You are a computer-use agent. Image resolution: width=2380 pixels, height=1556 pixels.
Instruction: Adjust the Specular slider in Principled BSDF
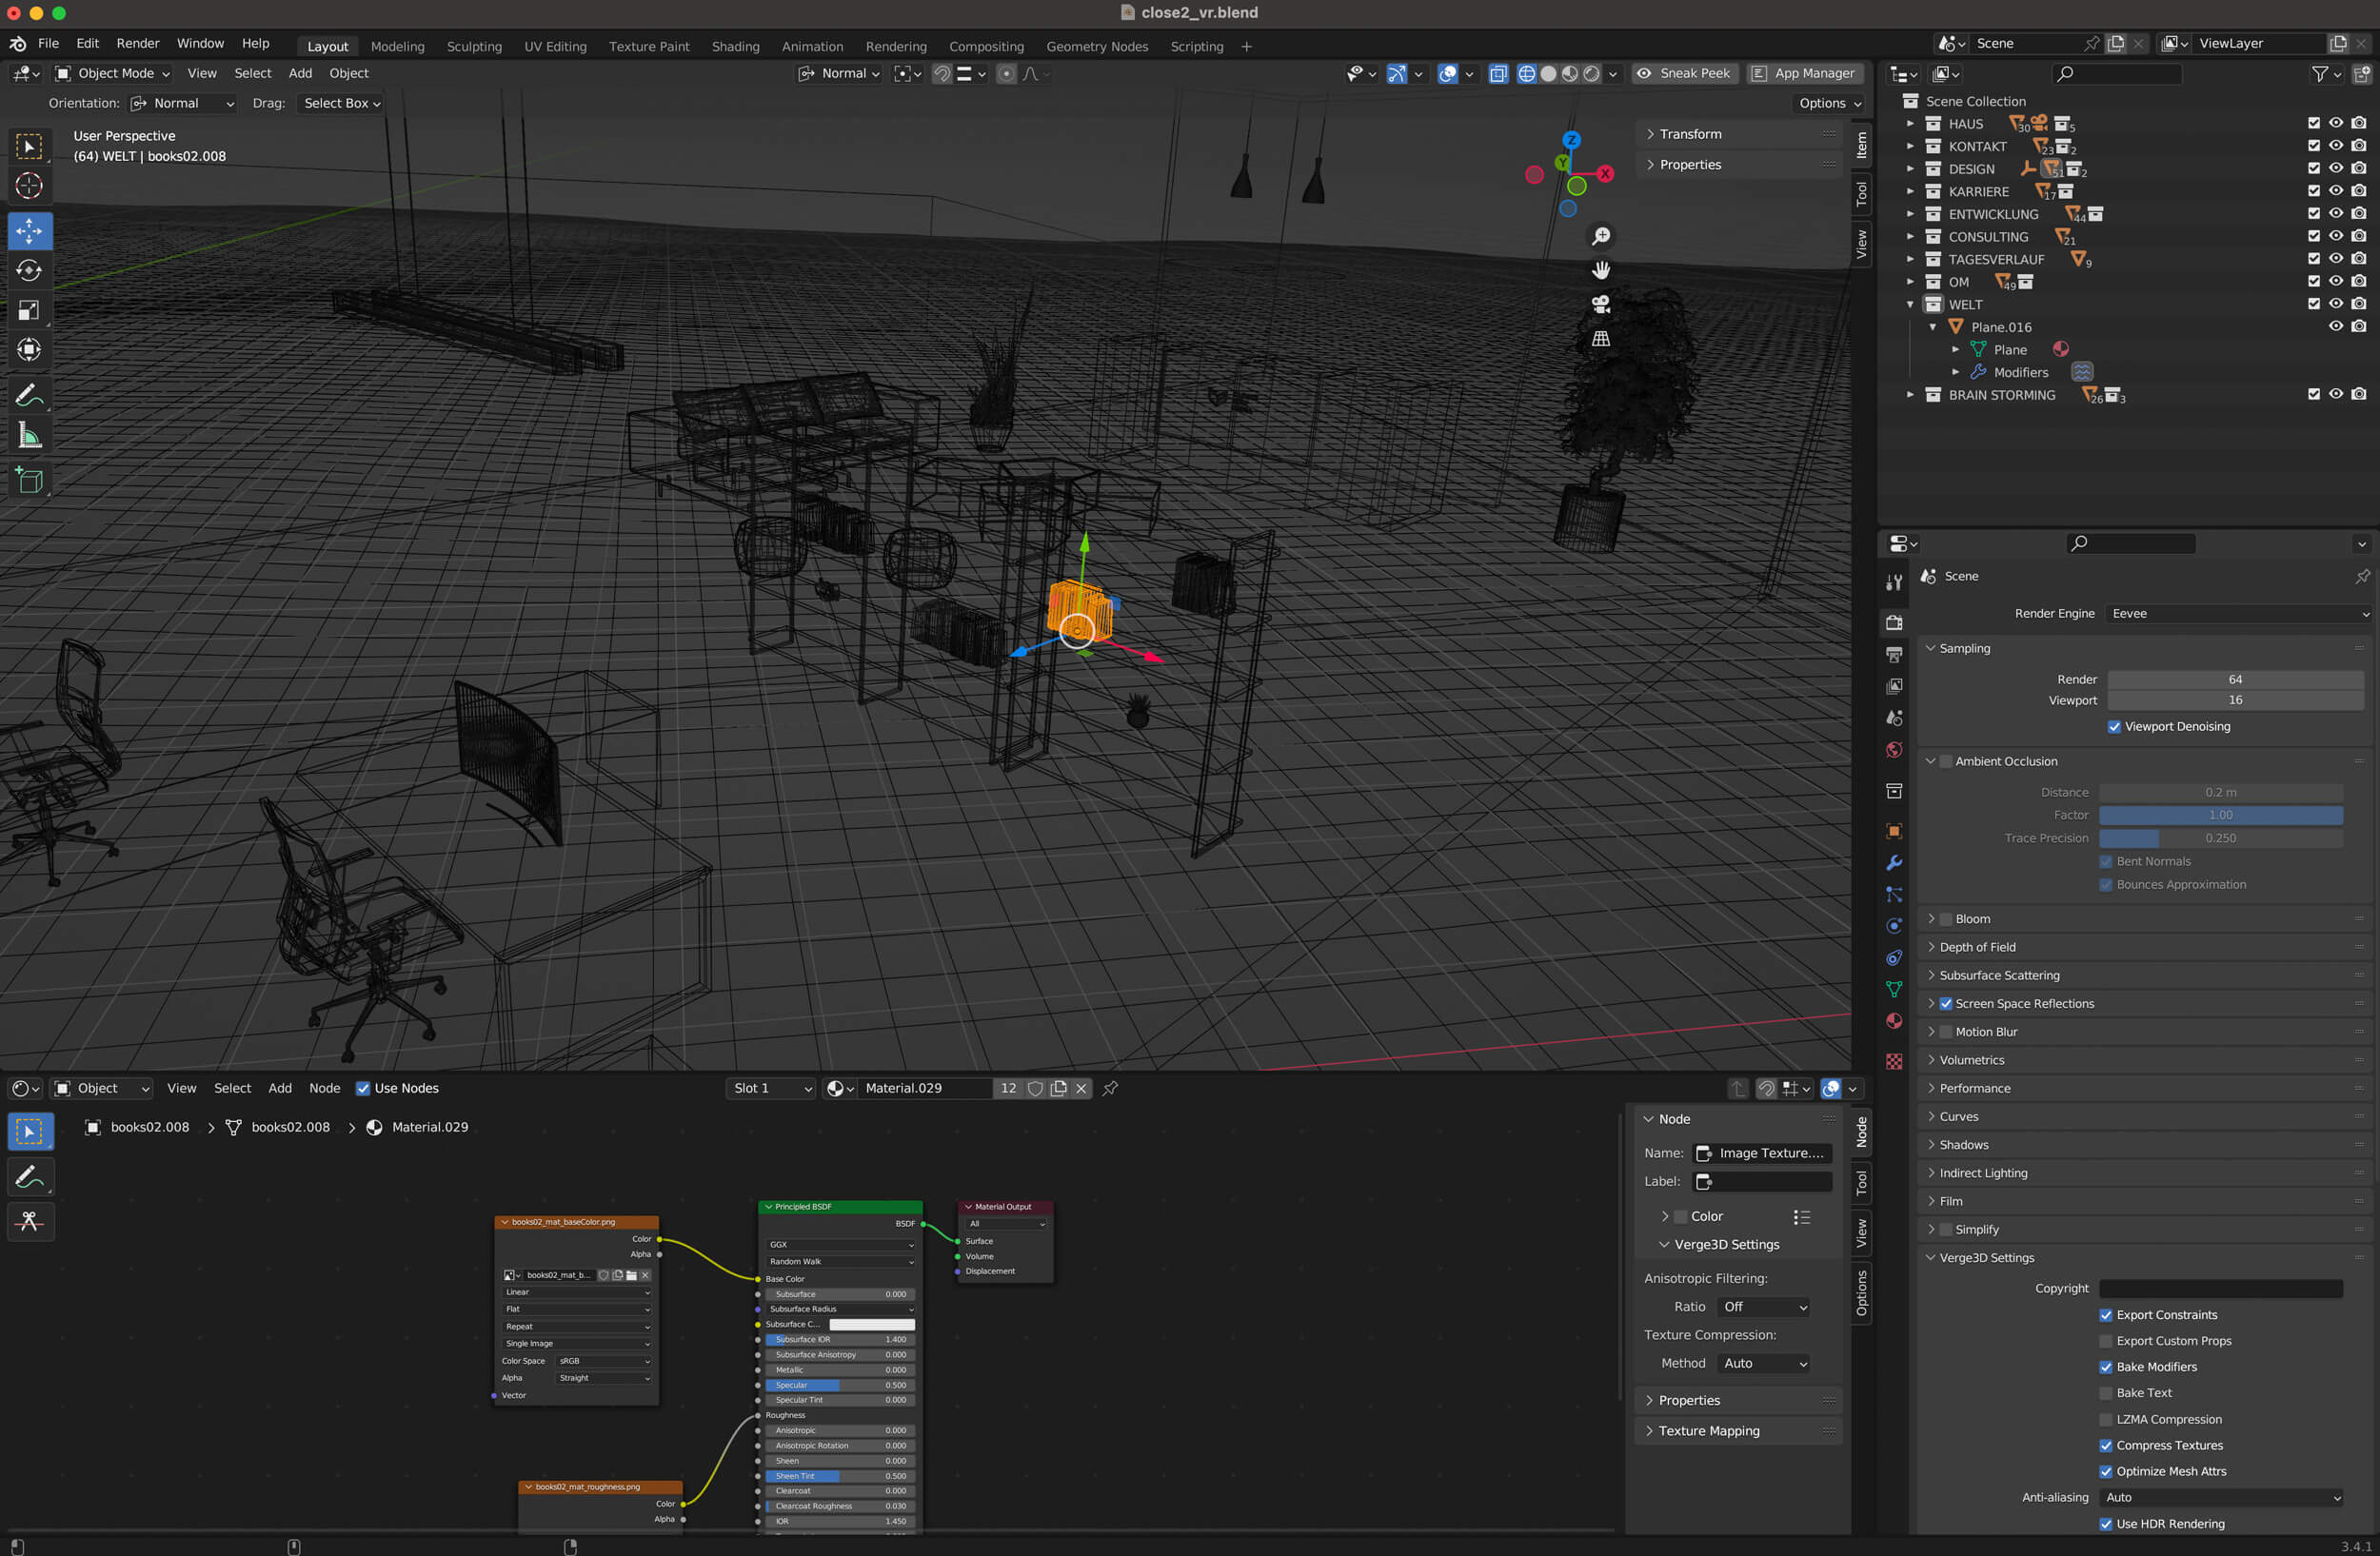tap(840, 1385)
